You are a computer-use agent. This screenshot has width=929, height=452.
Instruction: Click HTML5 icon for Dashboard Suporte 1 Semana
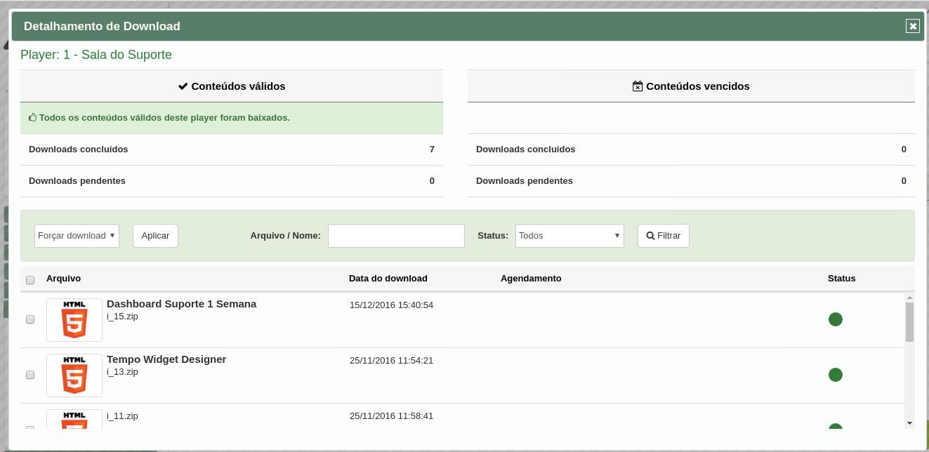pos(74,320)
